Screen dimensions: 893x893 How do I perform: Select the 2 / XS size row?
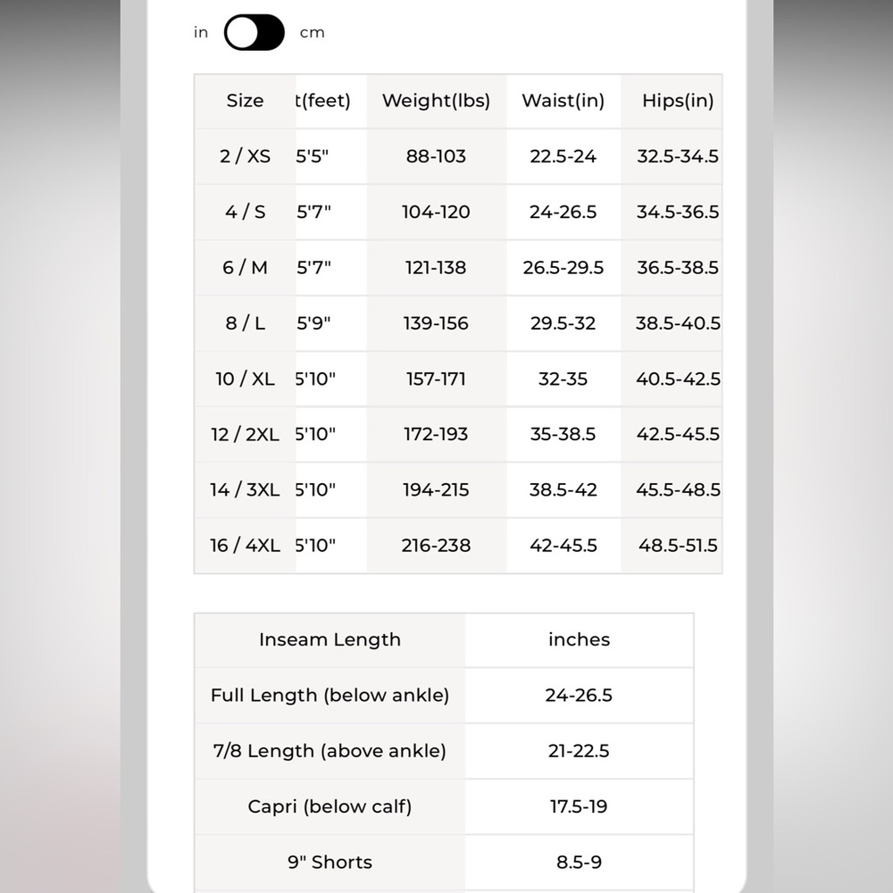tap(458, 156)
